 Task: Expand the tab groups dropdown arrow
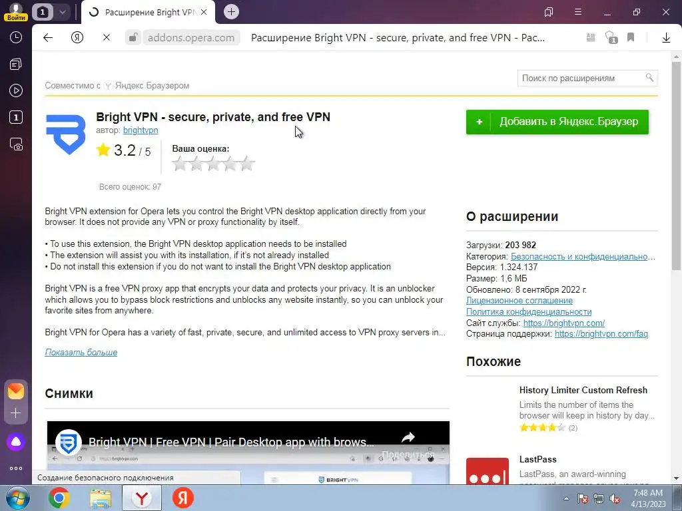click(62, 12)
